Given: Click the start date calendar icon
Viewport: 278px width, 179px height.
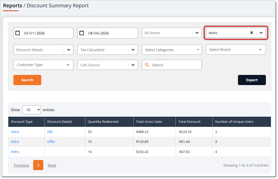Looking at the screenshot, I should (18, 33).
